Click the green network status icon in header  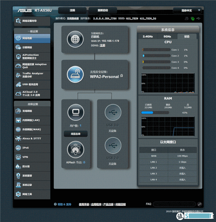(x=192, y=18)
